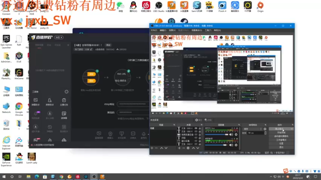The height and width of the screenshot is (180, 321).
Task: Move source down with arrow icon
Action: [198, 148]
